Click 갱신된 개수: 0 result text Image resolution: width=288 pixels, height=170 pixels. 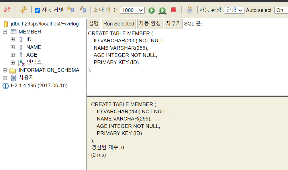pyautogui.click(x=108, y=147)
